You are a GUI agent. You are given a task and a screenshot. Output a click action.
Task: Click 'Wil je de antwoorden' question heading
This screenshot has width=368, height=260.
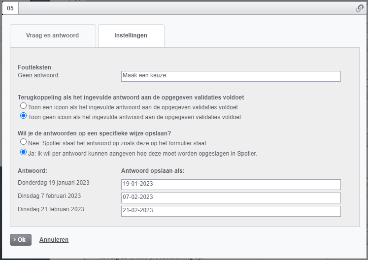[95, 133]
